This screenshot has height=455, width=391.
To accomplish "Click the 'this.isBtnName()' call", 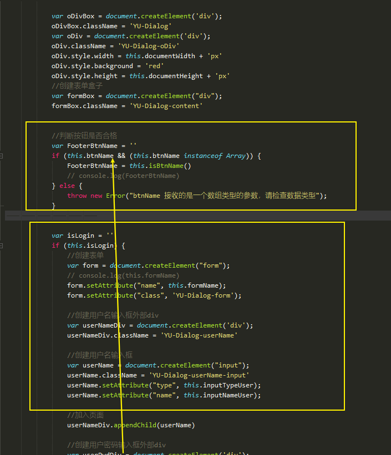I will [160, 166].
